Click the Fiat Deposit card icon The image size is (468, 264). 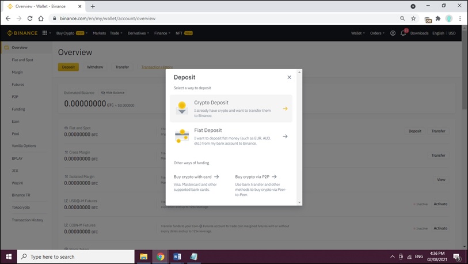click(182, 136)
